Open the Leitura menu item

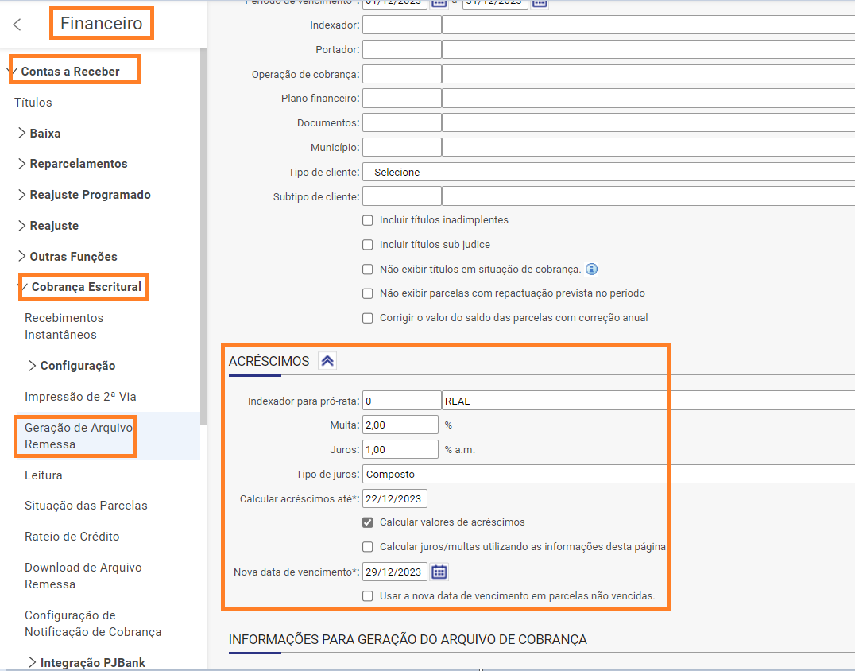click(x=43, y=475)
